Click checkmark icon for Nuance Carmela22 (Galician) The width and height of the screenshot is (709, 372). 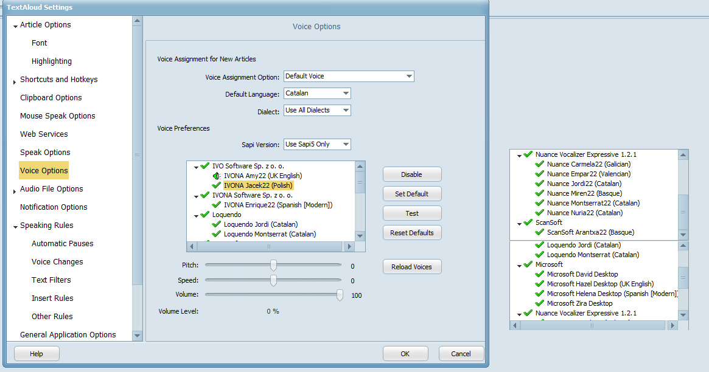coord(539,164)
